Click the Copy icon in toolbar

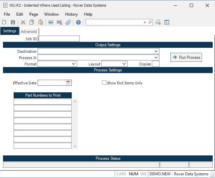32,22
